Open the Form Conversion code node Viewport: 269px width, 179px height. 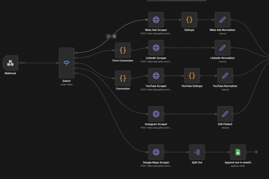pyautogui.click(x=123, y=50)
